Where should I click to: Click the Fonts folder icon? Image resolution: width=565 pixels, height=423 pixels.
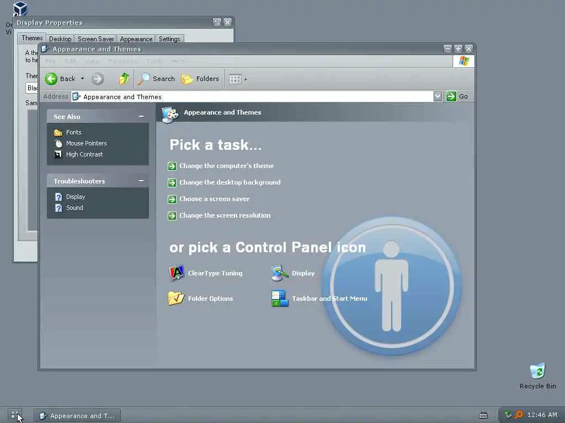tap(58, 132)
